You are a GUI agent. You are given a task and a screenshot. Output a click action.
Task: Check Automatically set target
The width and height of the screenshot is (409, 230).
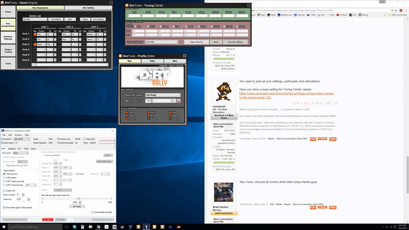93,212
